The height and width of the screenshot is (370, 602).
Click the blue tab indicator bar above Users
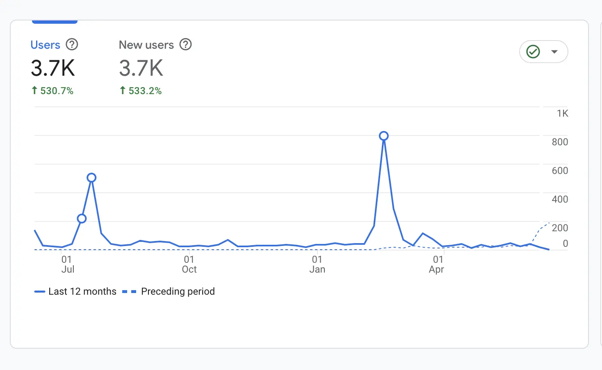point(54,21)
